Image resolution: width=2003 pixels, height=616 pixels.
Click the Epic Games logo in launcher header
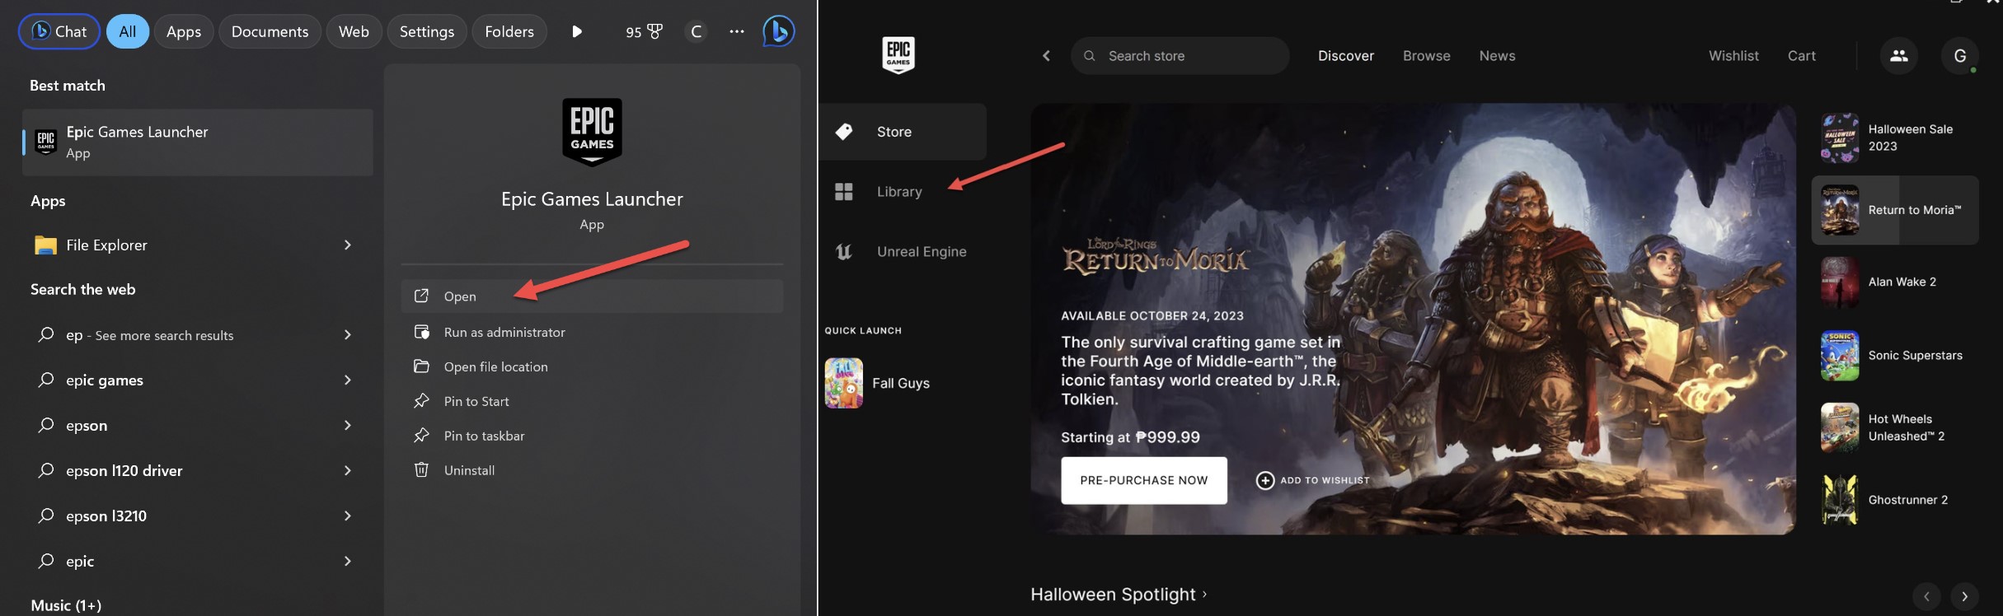click(898, 55)
